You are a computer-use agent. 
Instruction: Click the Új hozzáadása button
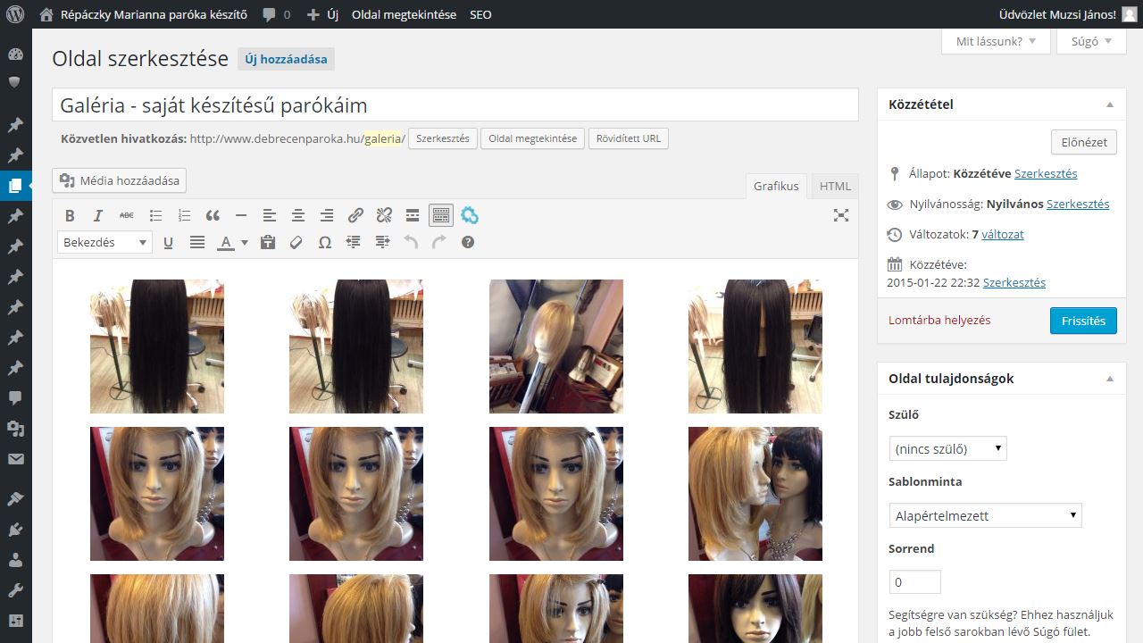coord(286,59)
